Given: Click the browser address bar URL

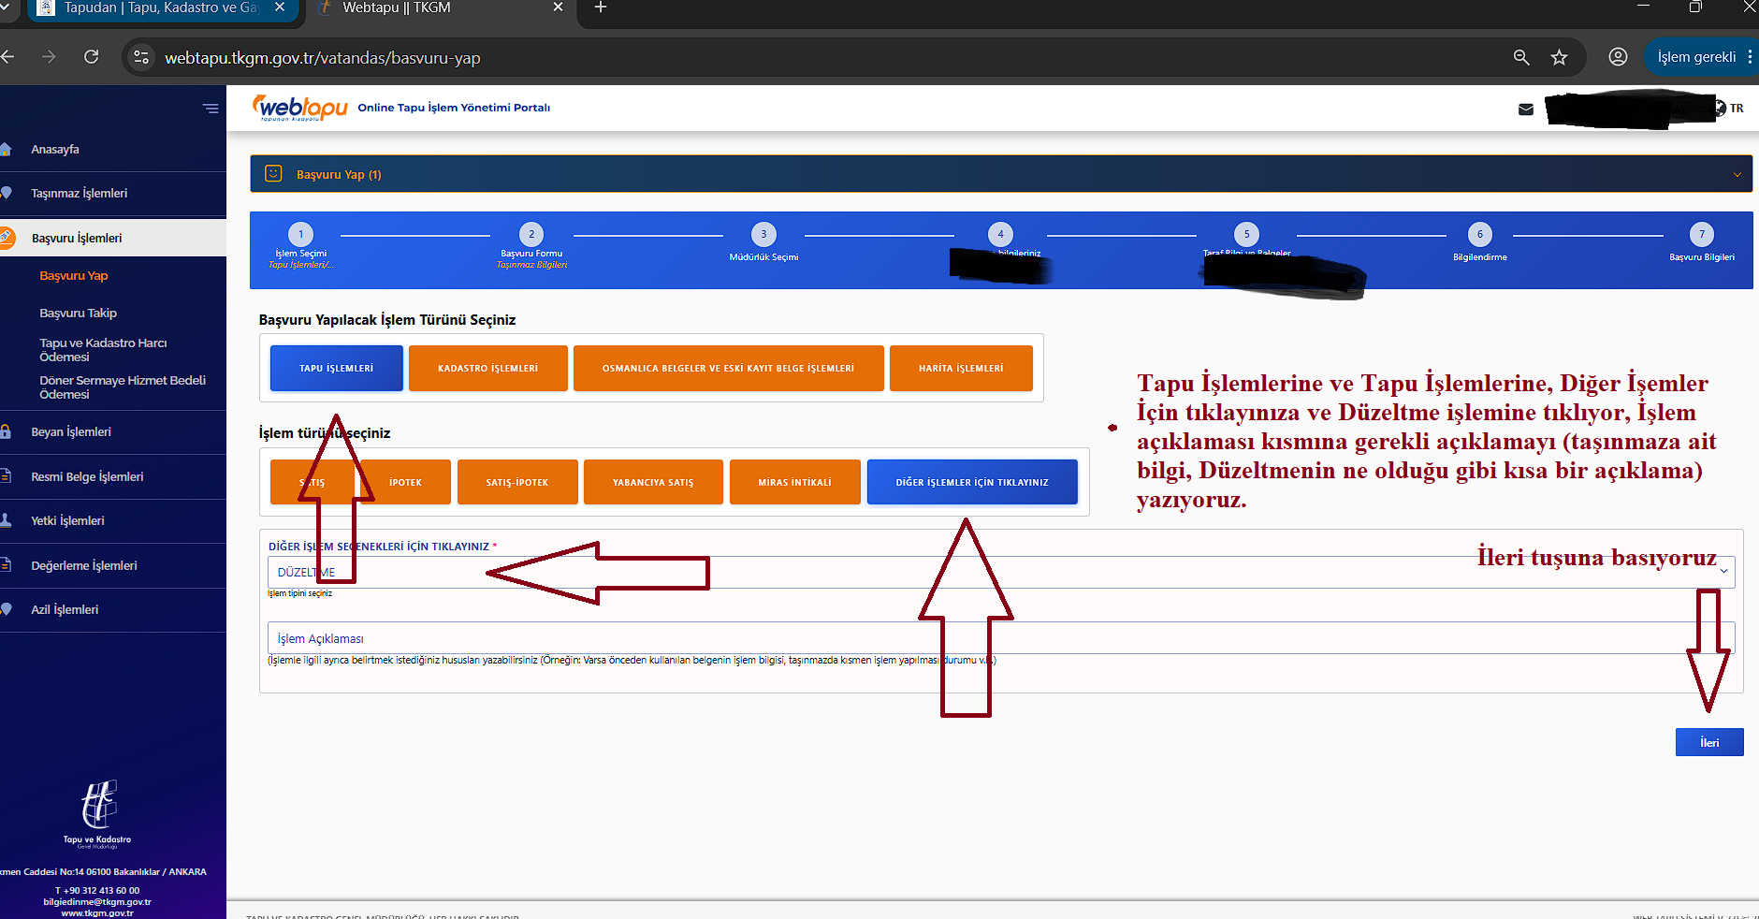Looking at the screenshot, I should 323,58.
